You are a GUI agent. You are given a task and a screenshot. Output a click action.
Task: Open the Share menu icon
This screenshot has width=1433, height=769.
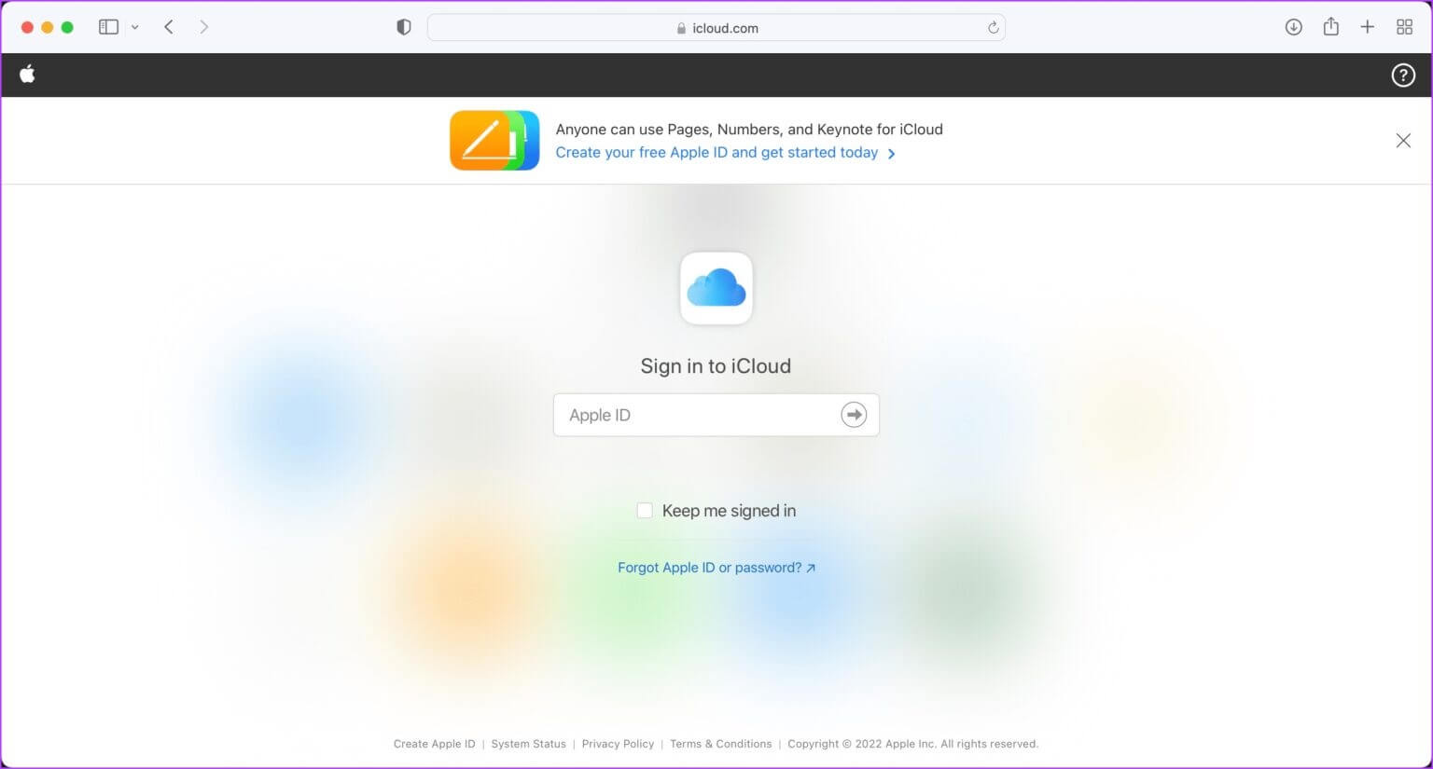tap(1330, 26)
